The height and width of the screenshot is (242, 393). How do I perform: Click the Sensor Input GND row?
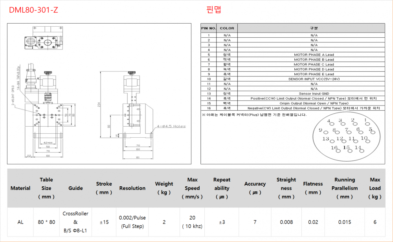[314, 93]
